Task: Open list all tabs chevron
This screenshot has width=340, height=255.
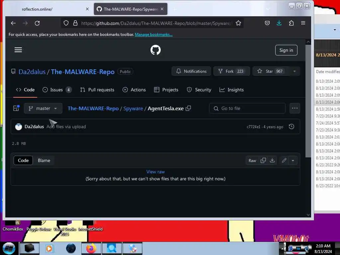Action: pos(268,9)
